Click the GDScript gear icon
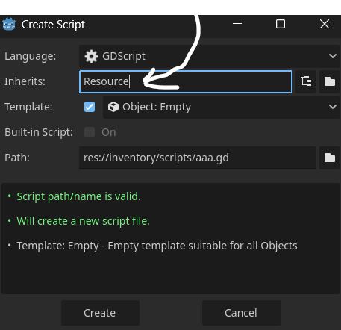Viewport: 341px width, 330px height. click(x=91, y=56)
